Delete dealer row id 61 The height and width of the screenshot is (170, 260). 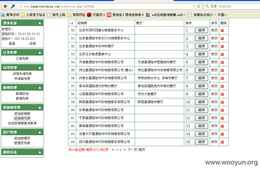(222, 118)
